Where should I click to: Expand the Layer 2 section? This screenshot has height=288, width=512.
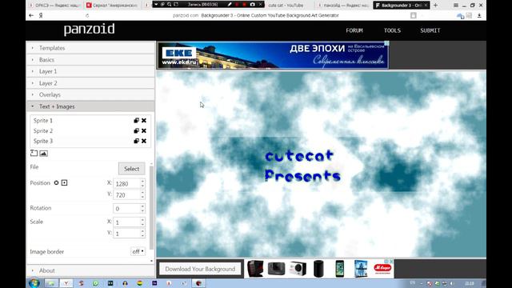coord(90,83)
